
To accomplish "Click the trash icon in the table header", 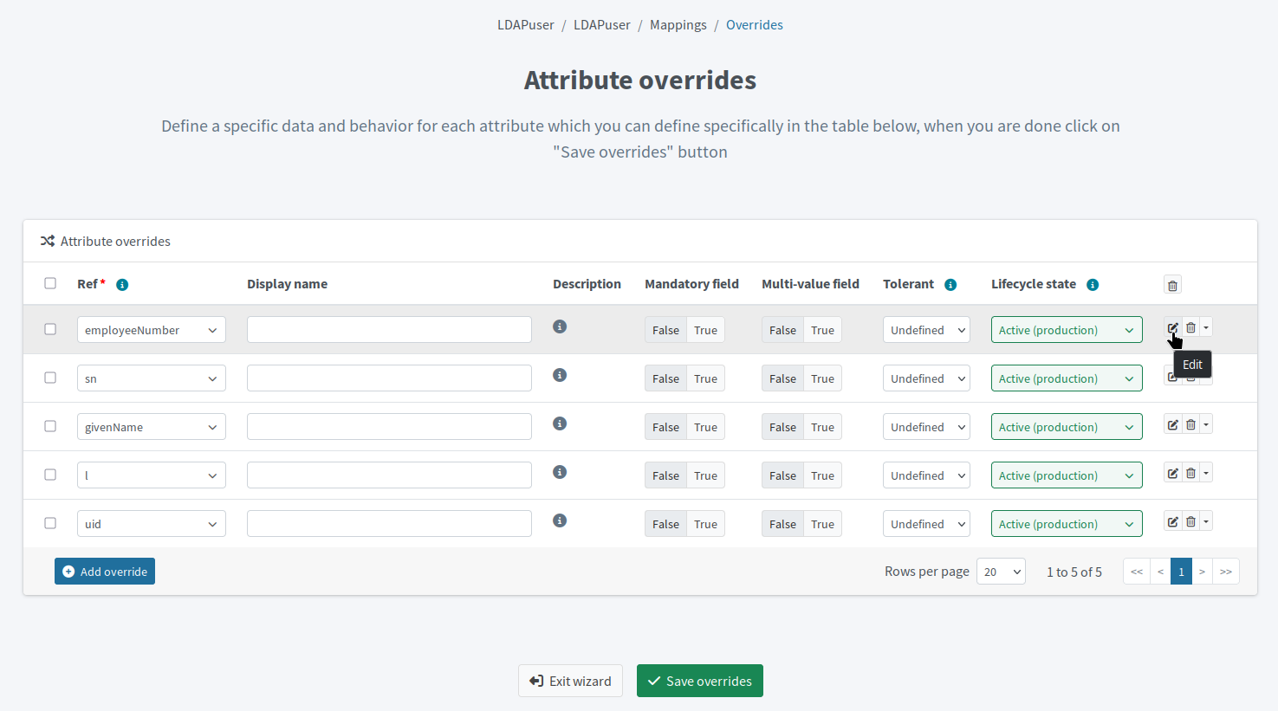I will tap(1172, 284).
